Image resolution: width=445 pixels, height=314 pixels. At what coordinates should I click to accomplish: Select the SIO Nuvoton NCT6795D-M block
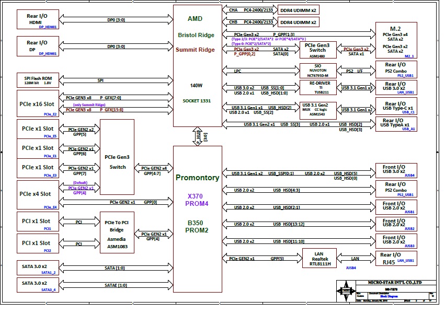(317, 70)
